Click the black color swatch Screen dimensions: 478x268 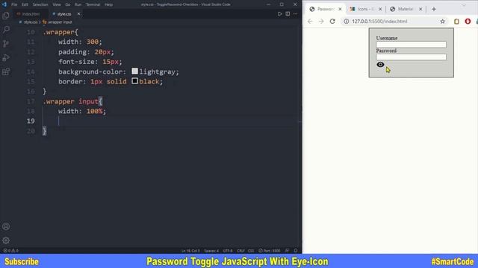pos(134,81)
